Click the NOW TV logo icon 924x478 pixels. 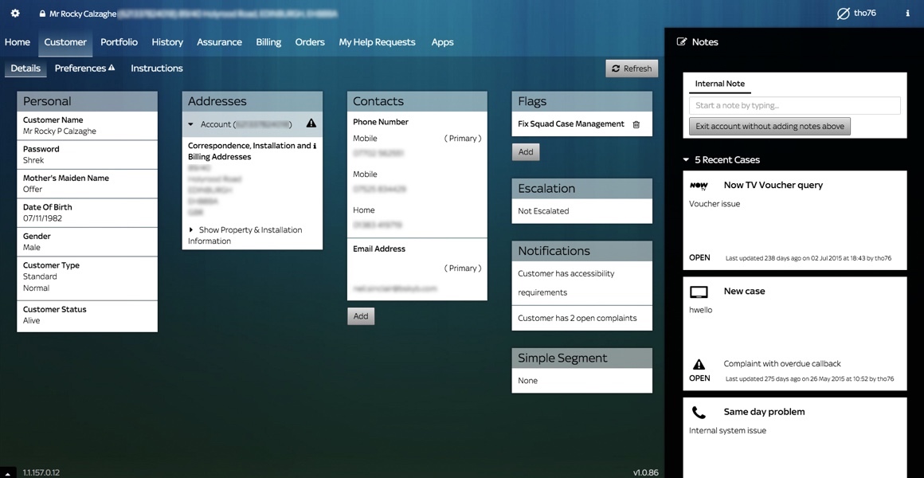click(699, 186)
